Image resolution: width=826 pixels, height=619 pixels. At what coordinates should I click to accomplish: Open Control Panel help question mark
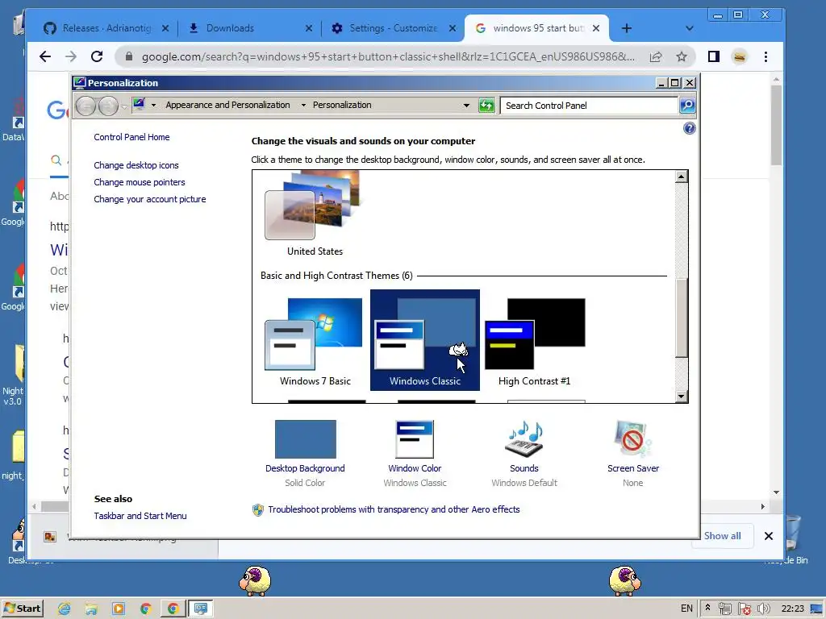coord(689,128)
